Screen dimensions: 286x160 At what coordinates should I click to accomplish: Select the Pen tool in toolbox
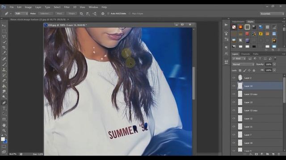[x=4, y=103]
